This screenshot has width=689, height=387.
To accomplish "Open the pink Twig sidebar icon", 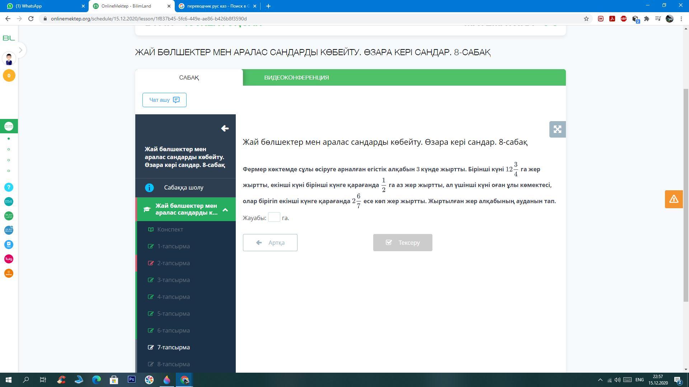I will pos(9,259).
